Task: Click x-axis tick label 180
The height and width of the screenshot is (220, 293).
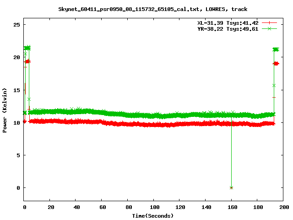Action: pos(258,207)
